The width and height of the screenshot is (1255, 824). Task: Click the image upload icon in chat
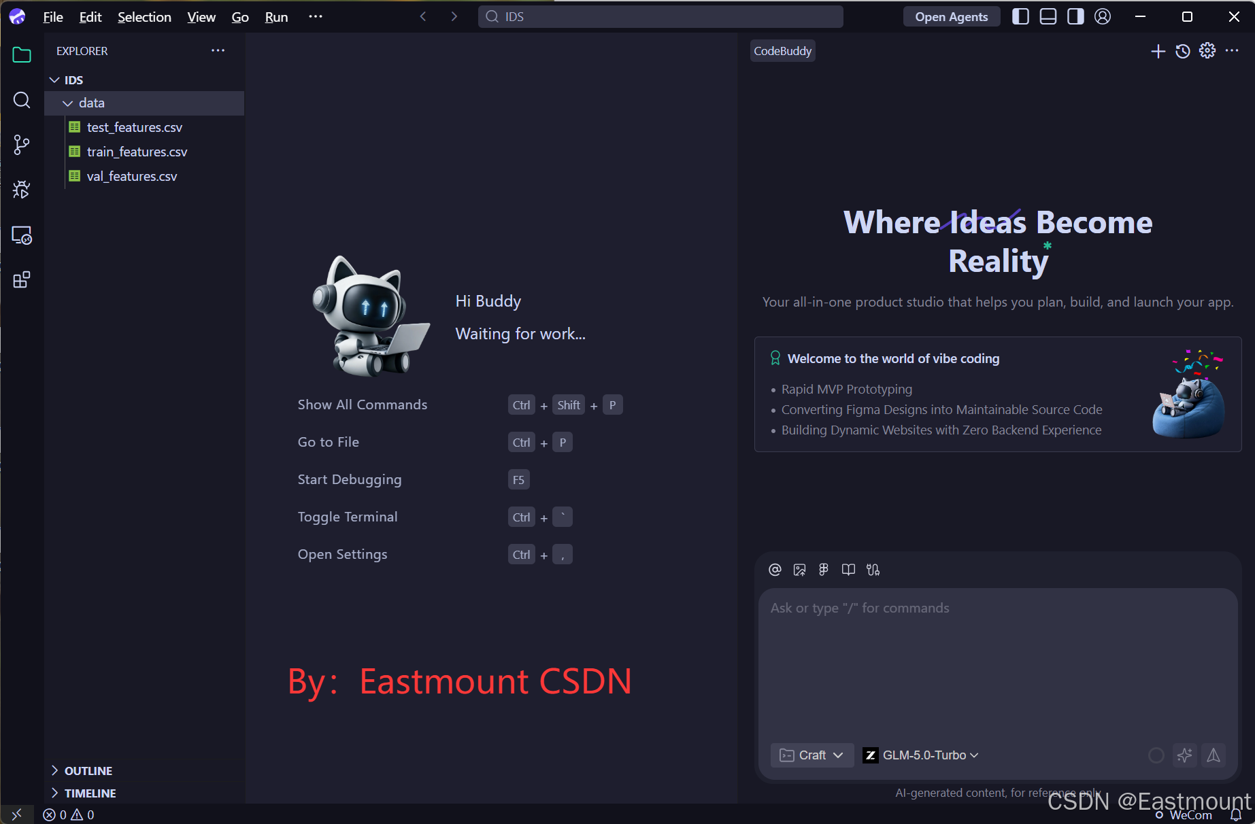799,570
